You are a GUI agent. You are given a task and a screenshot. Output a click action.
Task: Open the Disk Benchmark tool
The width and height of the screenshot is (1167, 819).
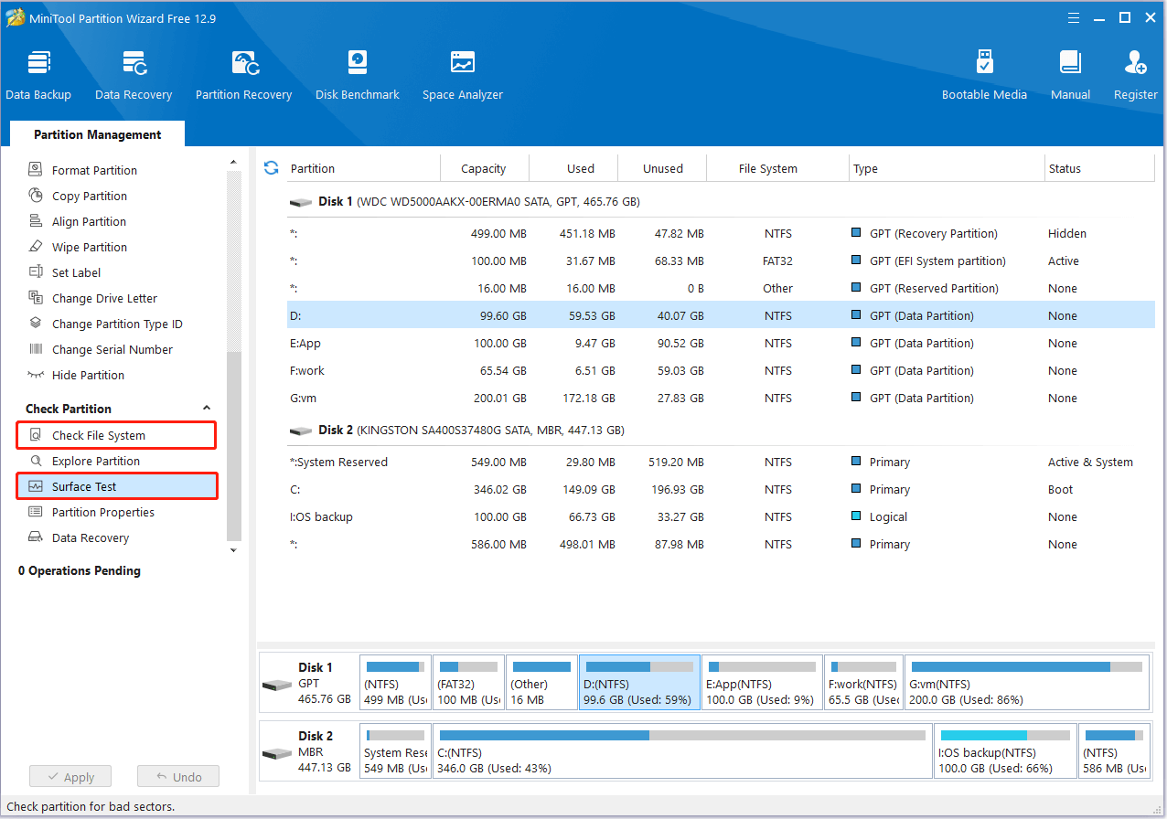coord(357,73)
